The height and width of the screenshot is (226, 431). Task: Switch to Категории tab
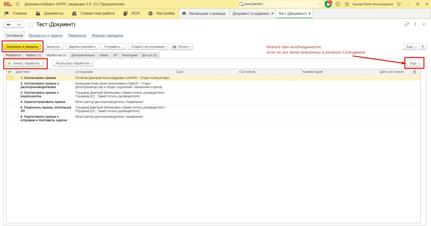pyautogui.click(x=130, y=55)
